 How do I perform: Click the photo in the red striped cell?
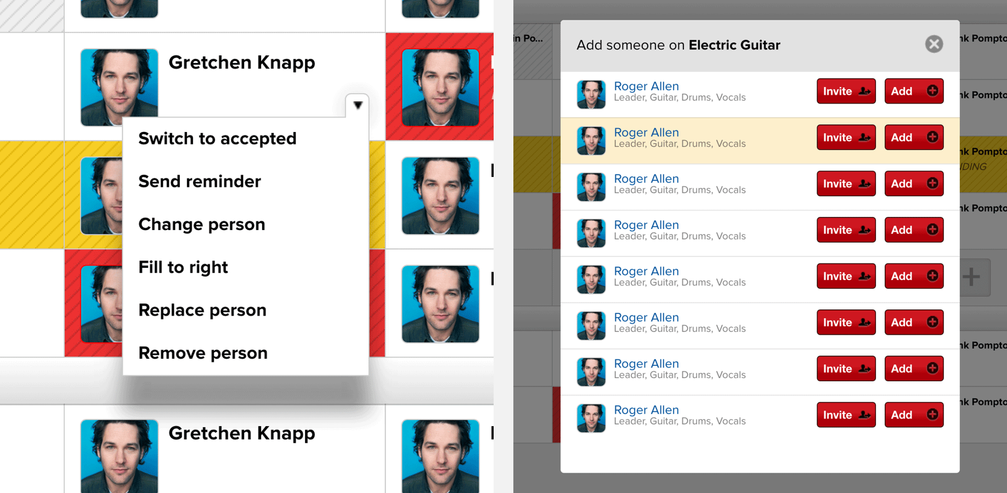[x=440, y=87]
